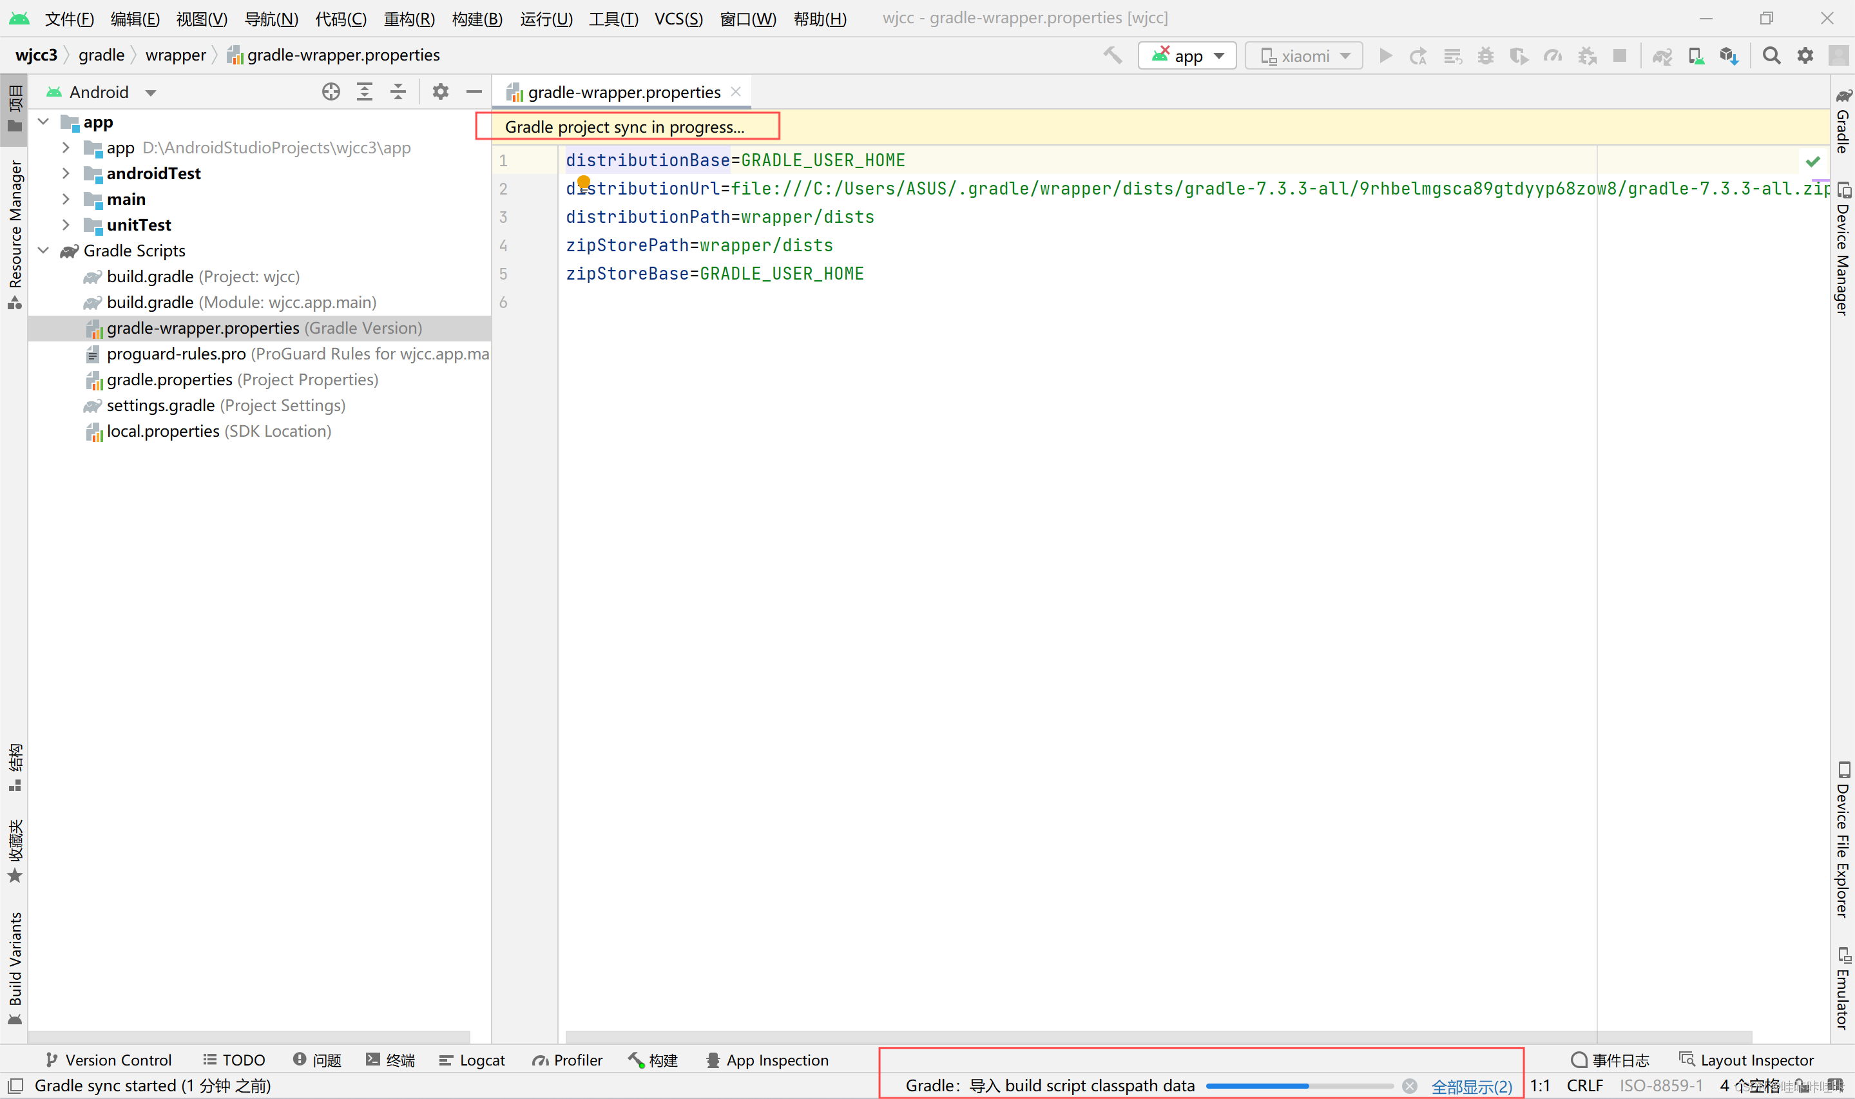Cancel the Gradle sync progress task

click(1409, 1085)
